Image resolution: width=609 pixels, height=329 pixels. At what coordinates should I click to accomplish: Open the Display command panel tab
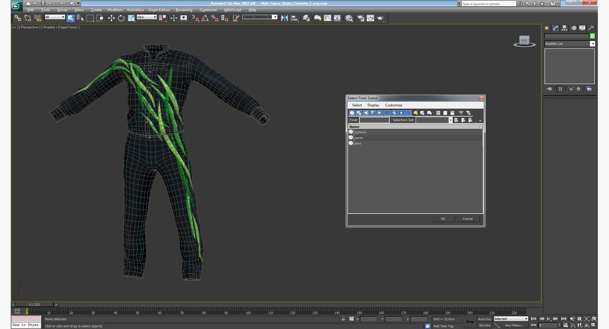[x=582, y=28]
